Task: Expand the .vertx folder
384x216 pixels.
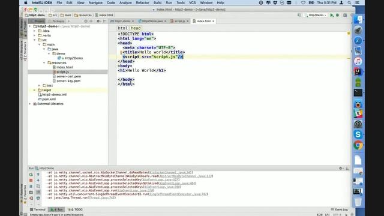Action: pyautogui.click(x=35, y=35)
